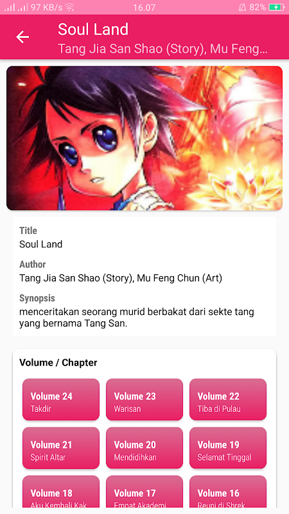Tap the Volume / Chapter section heading
Viewport: 289px width, 514px height.
(x=58, y=362)
